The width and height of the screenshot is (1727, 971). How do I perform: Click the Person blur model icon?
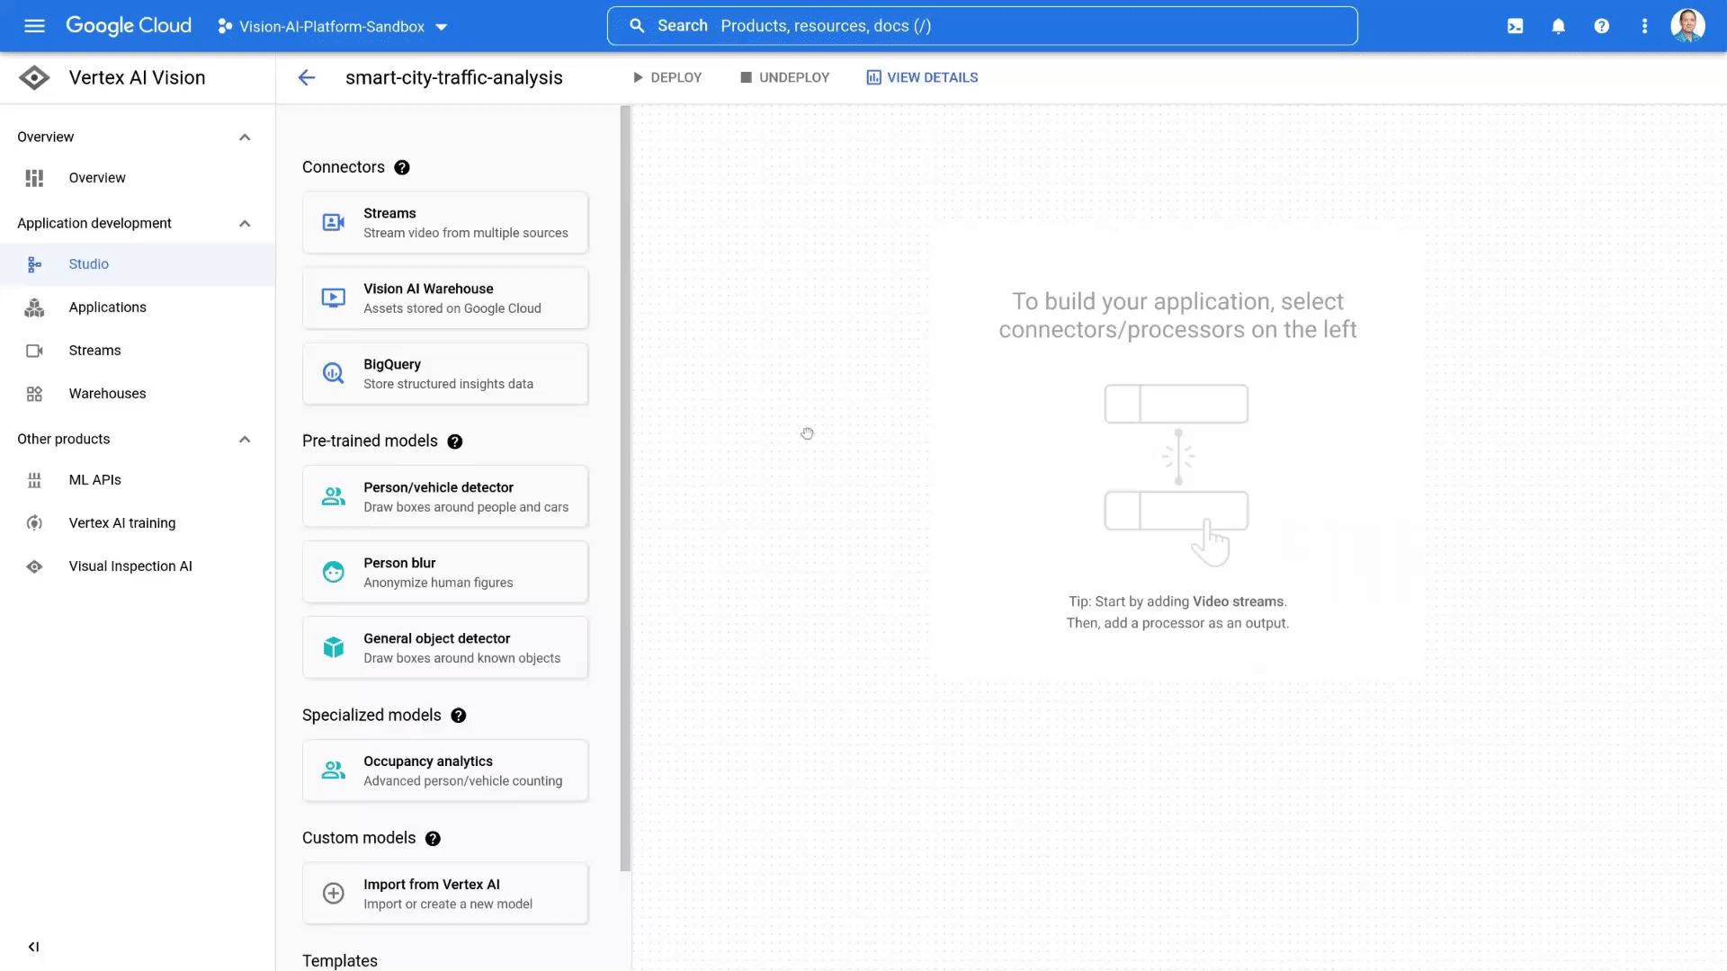coord(332,572)
